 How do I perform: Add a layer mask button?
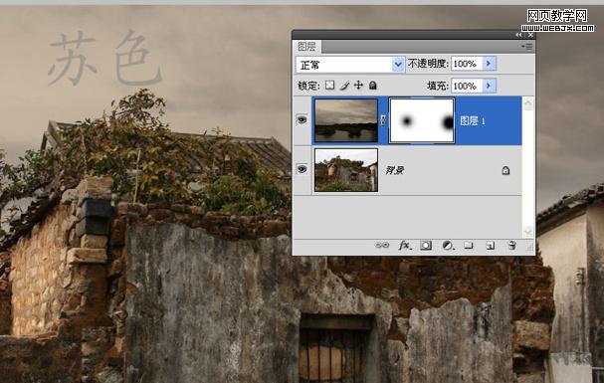pos(426,245)
